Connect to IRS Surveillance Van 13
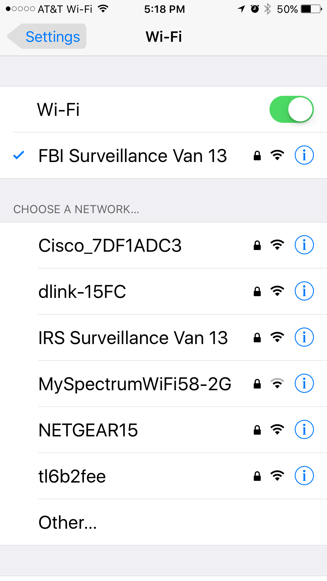Viewport: 327px width, 581px height. [x=163, y=337]
